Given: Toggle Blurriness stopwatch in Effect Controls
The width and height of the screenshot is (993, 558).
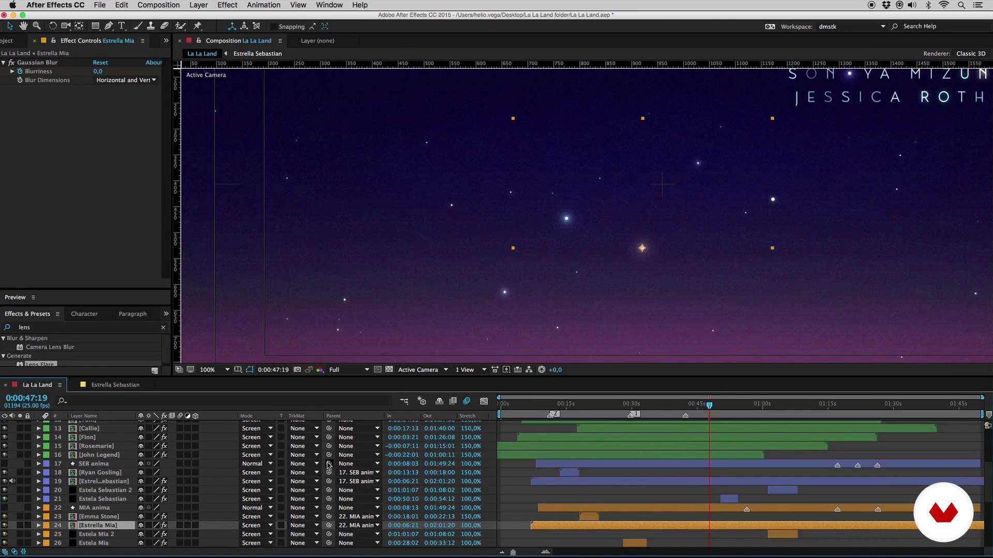Looking at the screenshot, I should [20, 71].
